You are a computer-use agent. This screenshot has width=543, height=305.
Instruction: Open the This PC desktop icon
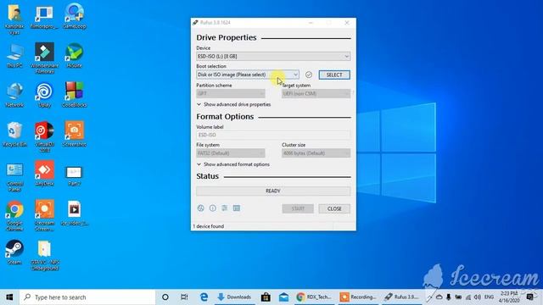coord(14,56)
